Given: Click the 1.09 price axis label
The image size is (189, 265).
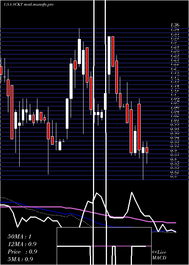Looking at the screenshot, I should [175, 99].
